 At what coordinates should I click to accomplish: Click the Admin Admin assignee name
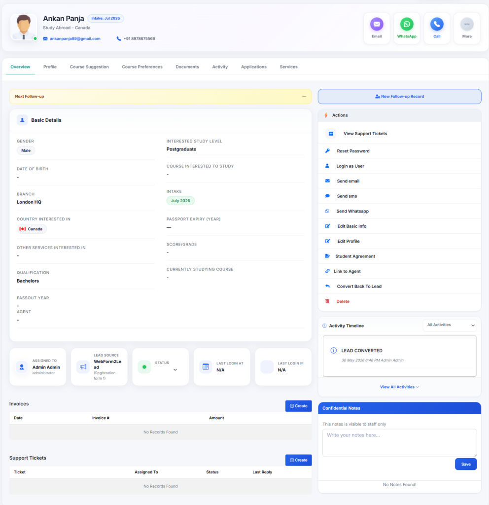click(46, 367)
